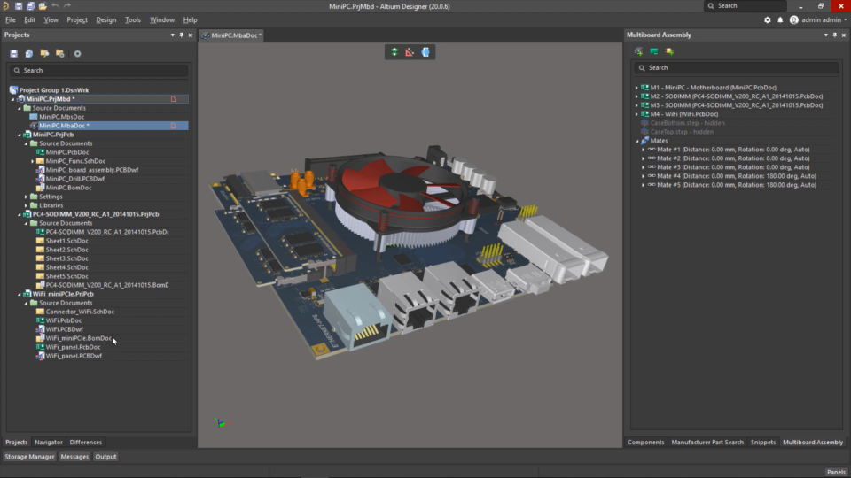851x478 pixels.
Task: Open the settings gear in top right
Action: coord(768,20)
